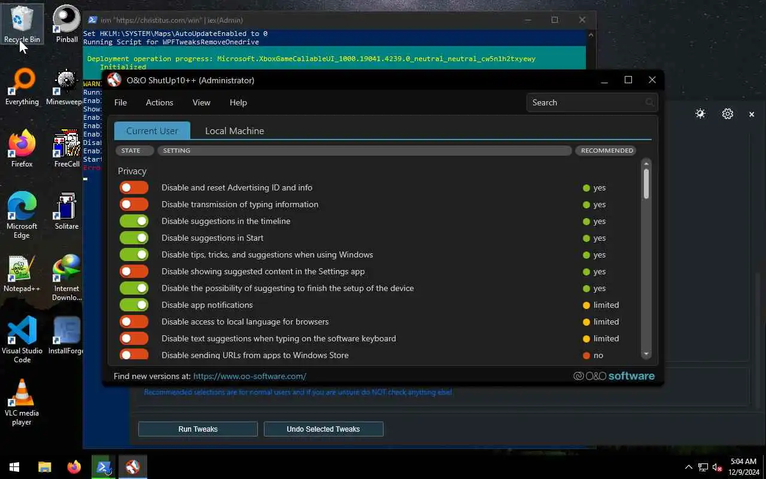Open the File menu

120,102
